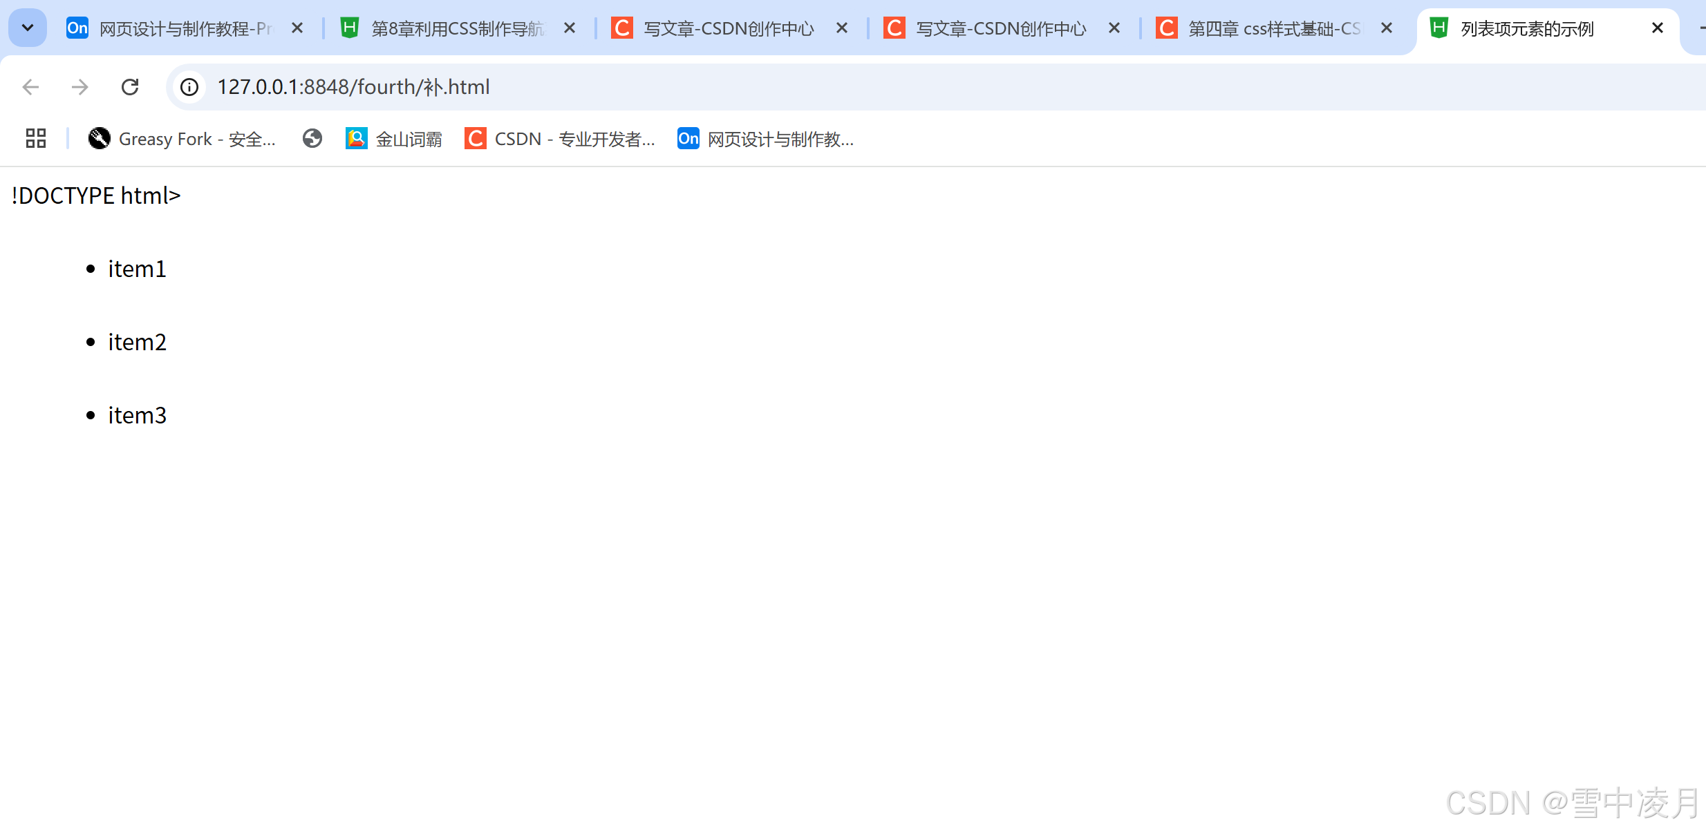Screen dimensions: 1706x831
Task: Click the forward navigation arrow
Action: pos(80,87)
